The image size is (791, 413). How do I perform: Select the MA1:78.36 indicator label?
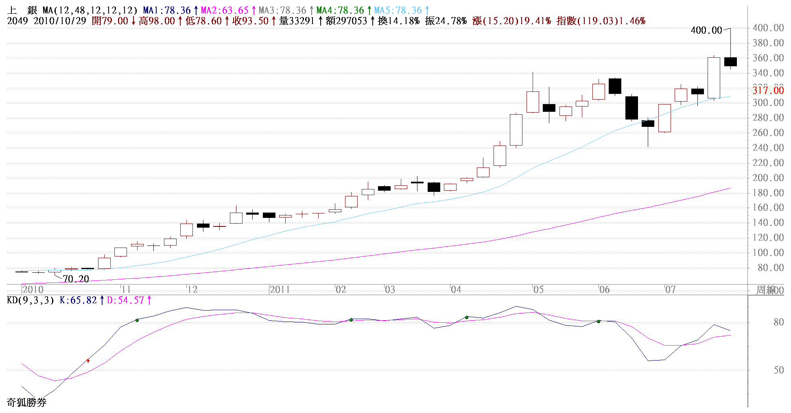click(167, 11)
